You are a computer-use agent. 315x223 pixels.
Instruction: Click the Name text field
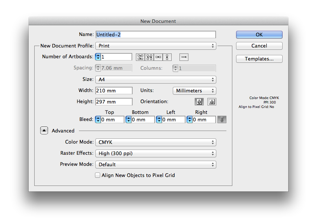coord(156,35)
